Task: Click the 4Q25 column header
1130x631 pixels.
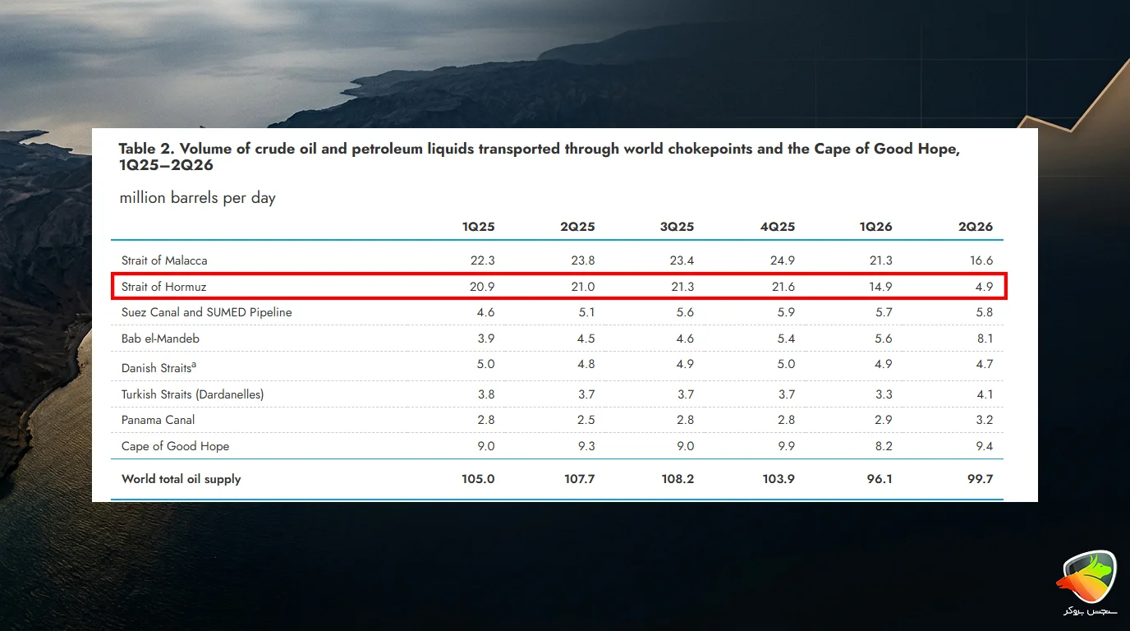Action: [x=778, y=227]
